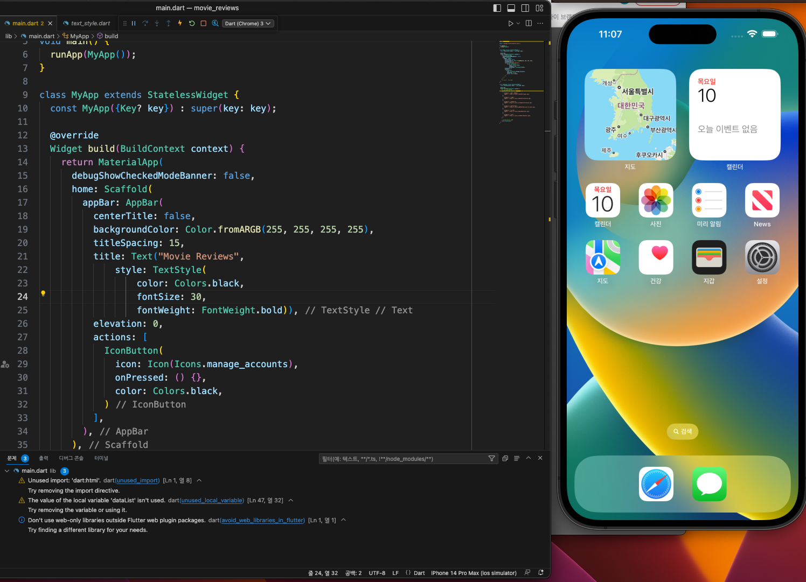Collapse the dataList variable problem details
The image size is (806, 582).
[x=291, y=500]
